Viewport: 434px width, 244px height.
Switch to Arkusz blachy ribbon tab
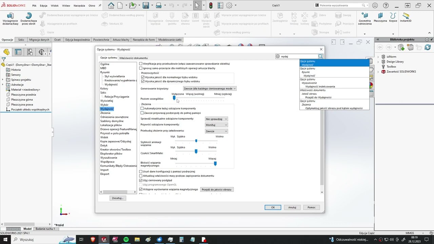coord(121,40)
